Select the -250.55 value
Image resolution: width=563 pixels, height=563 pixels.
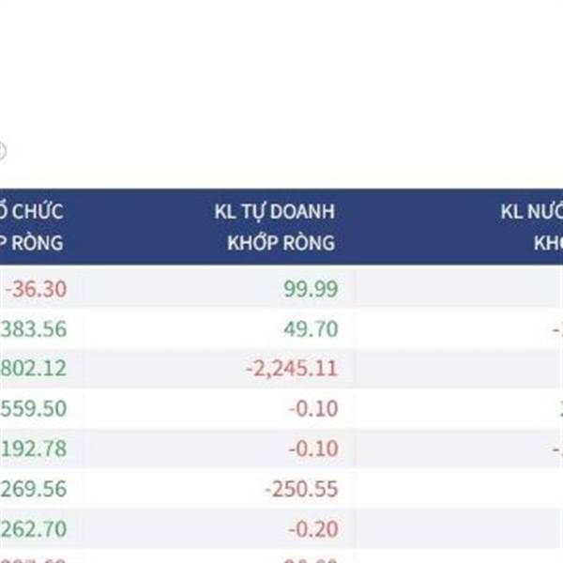(x=301, y=489)
